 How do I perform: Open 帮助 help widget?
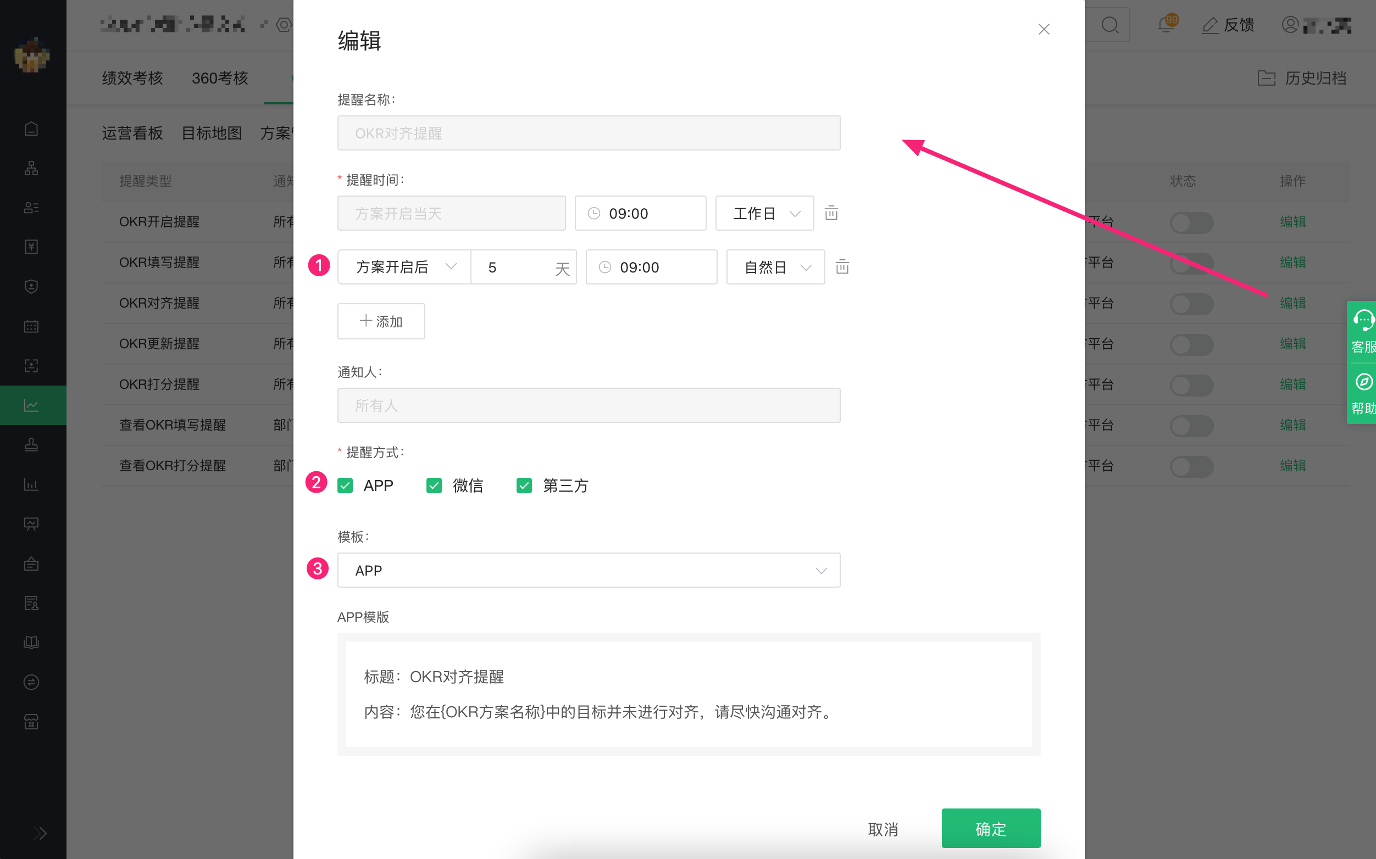[x=1363, y=394]
